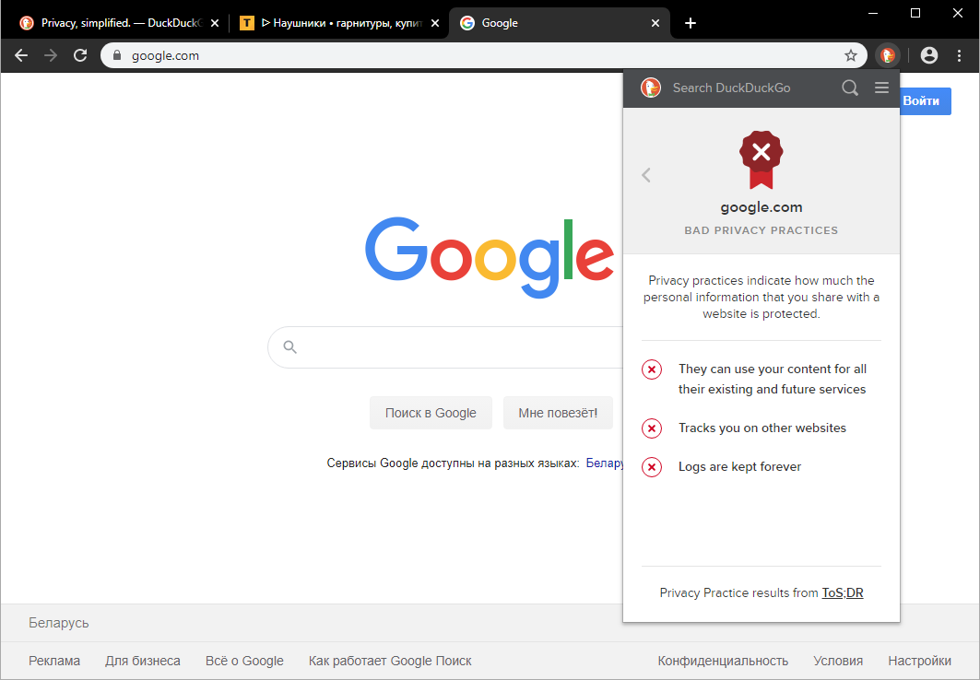Click the Беларуская language link
This screenshot has width=980, height=680.
pos(605,463)
